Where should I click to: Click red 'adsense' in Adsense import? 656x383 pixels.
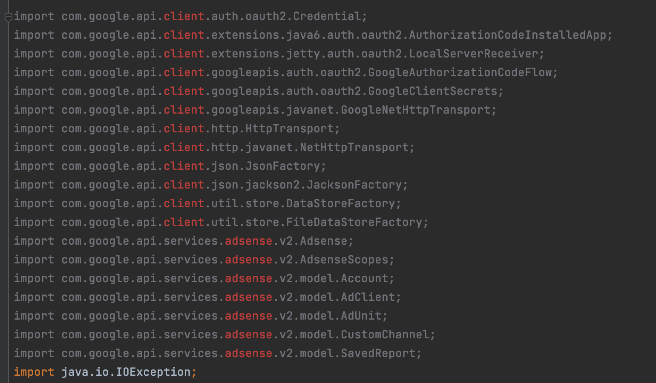pyautogui.click(x=249, y=241)
